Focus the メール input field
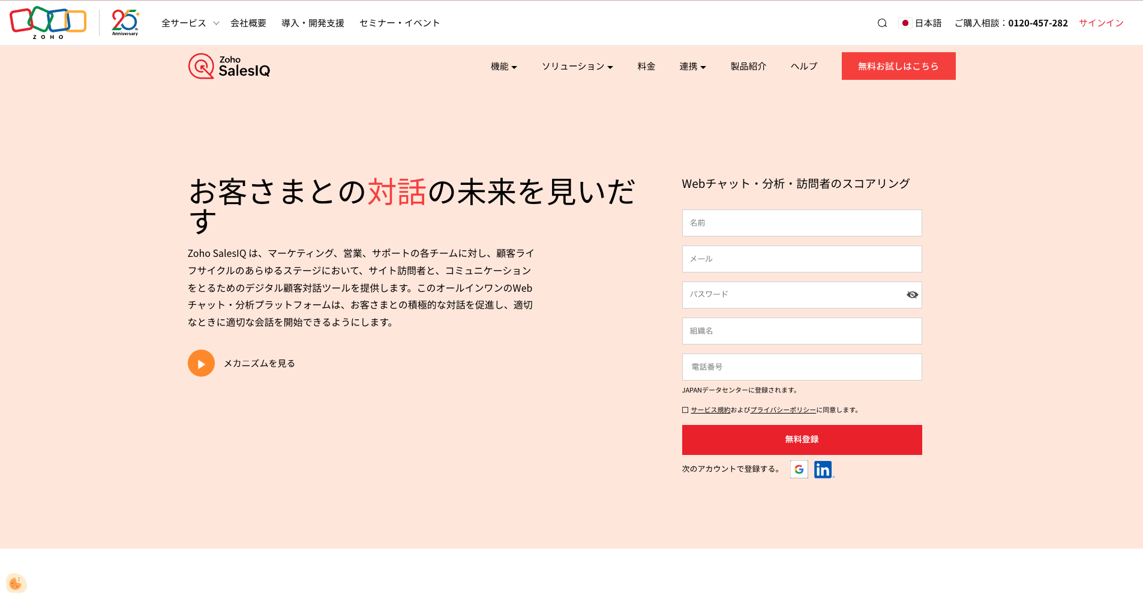 802,259
